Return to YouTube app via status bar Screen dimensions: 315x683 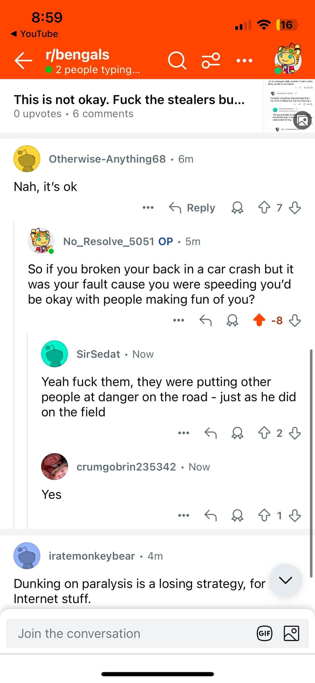click(x=34, y=34)
